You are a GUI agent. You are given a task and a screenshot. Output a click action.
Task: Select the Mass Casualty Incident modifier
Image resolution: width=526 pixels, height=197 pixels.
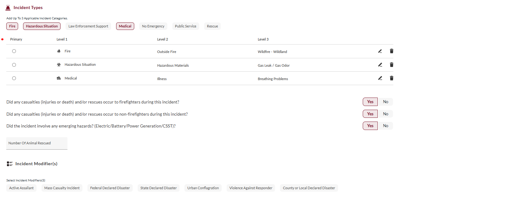62,188
